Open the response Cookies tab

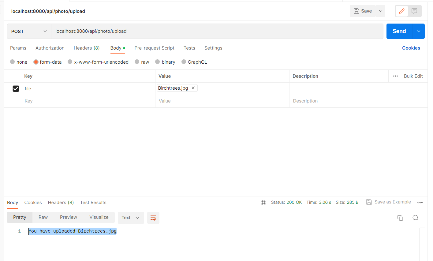pyautogui.click(x=33, y=203)
